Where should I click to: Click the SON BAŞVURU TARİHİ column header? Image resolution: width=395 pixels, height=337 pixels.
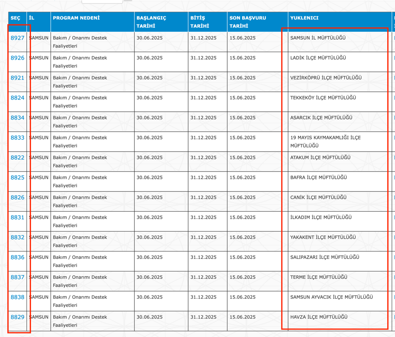[x=248, y=22]
